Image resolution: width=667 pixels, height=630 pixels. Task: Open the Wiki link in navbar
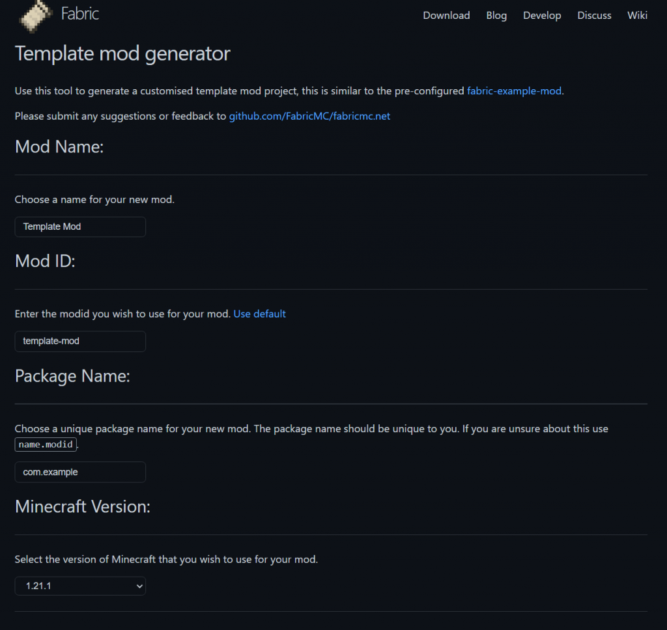click(x=637, y=16)
